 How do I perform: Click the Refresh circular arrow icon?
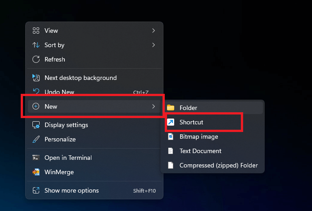36,59
